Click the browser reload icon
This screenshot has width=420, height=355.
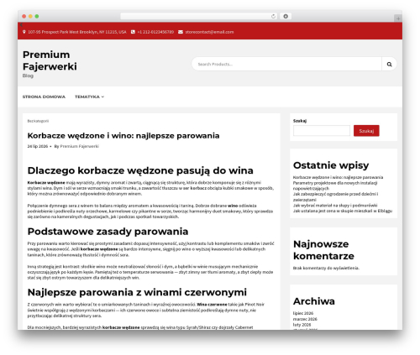pyautogui.click(x=273, y=16)
